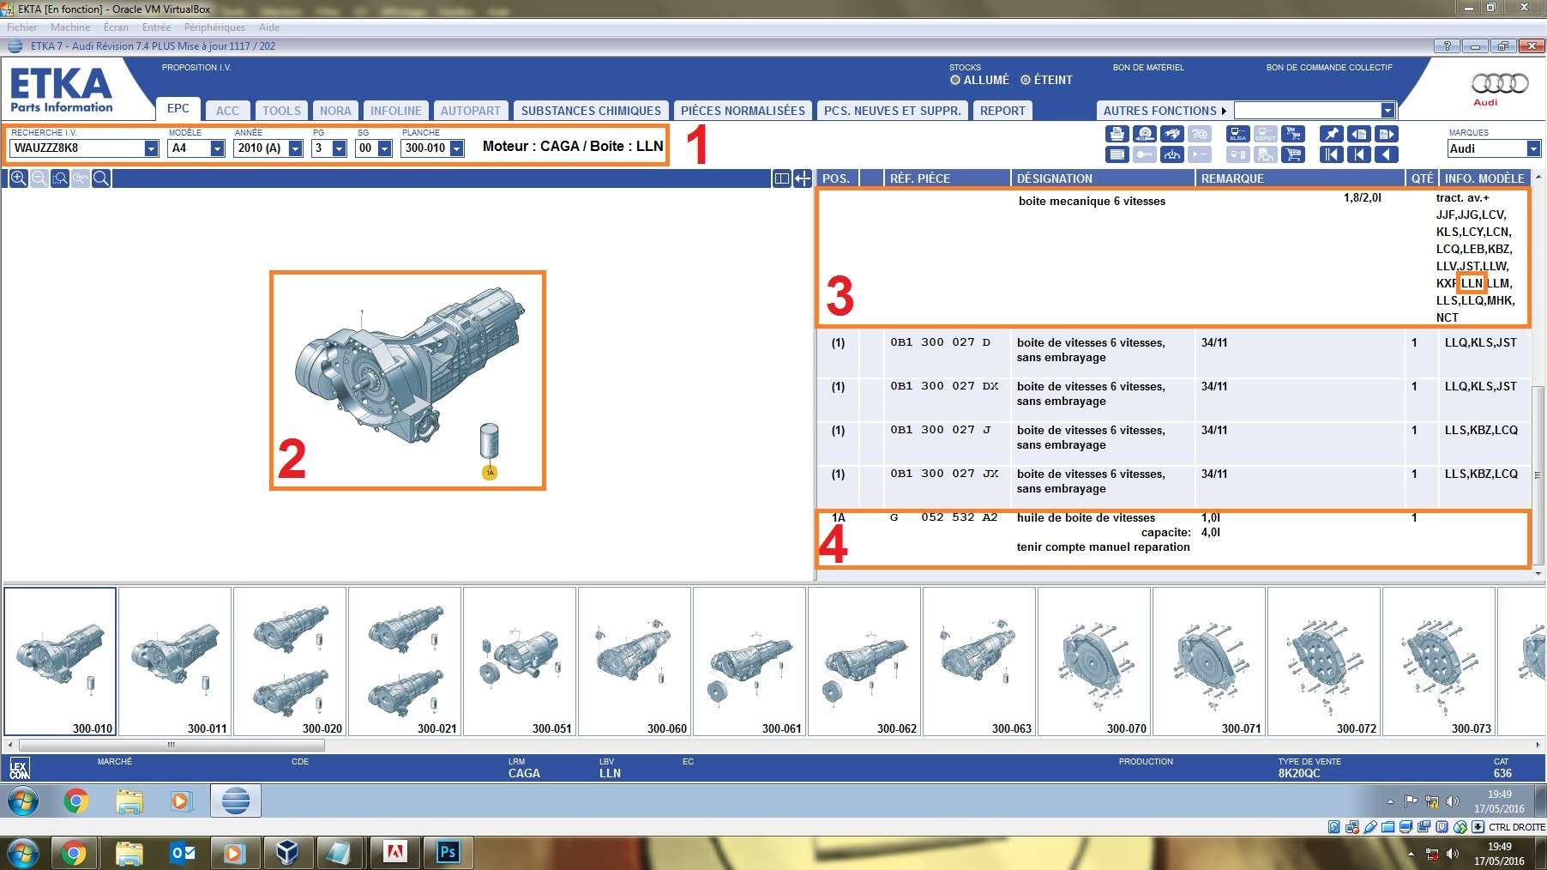
Task: Click the single-bar previous arrow icon
Action: pos(1358,154)
